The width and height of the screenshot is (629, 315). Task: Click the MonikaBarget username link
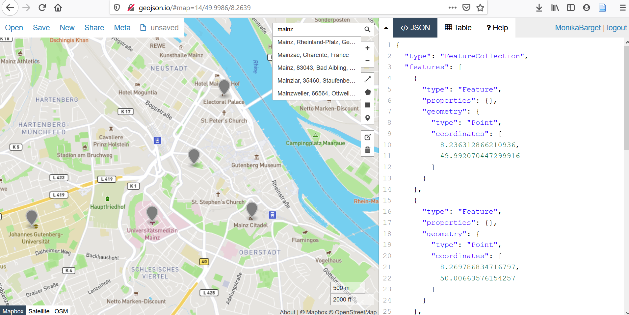click(x=578, y=28)
